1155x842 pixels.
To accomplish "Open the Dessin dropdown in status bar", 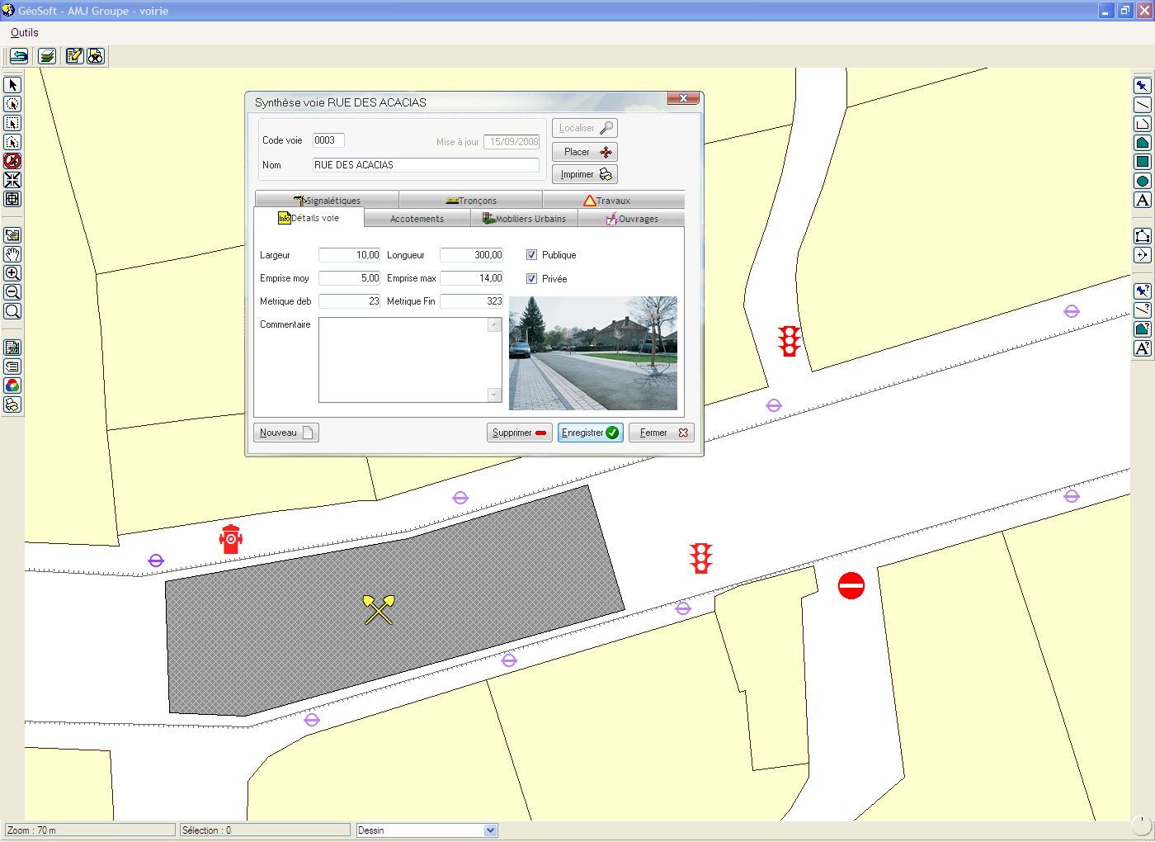I will (x=491, y=830).
